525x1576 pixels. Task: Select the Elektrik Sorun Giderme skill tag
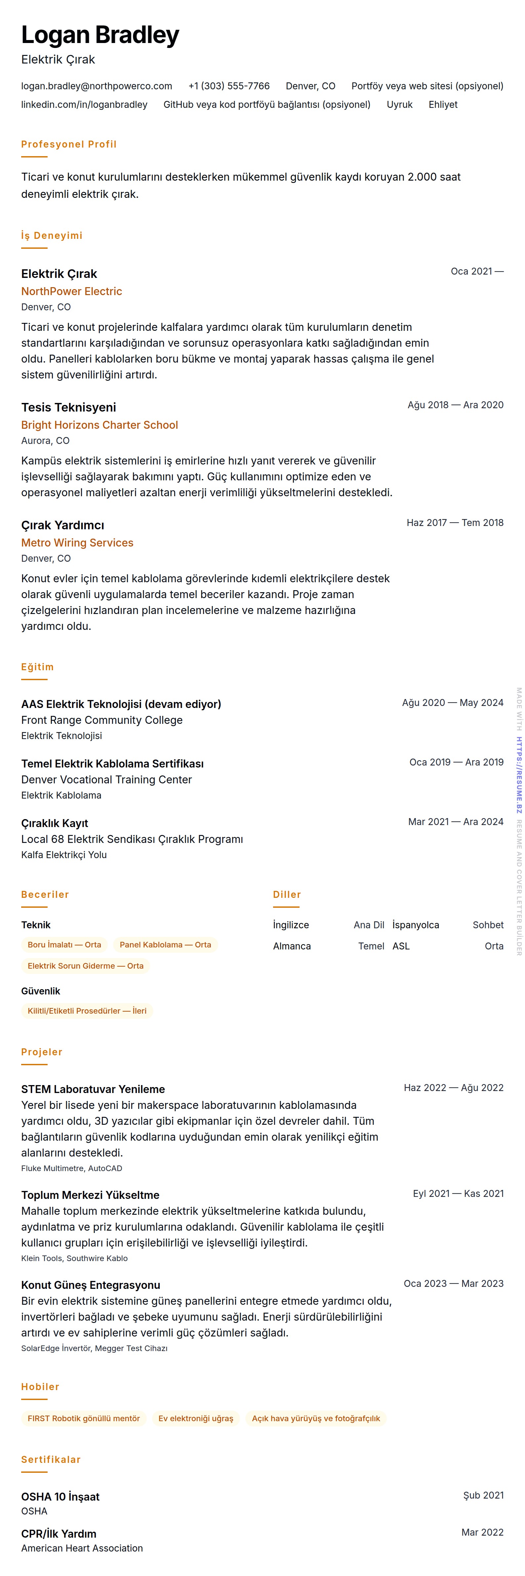pos(86,966)
